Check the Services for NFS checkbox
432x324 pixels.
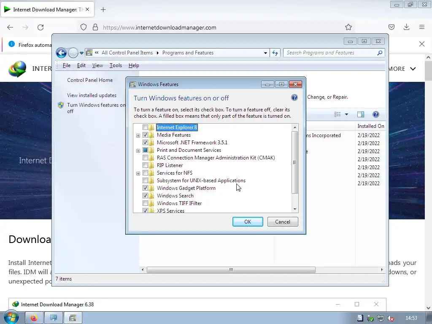[145, 173]
